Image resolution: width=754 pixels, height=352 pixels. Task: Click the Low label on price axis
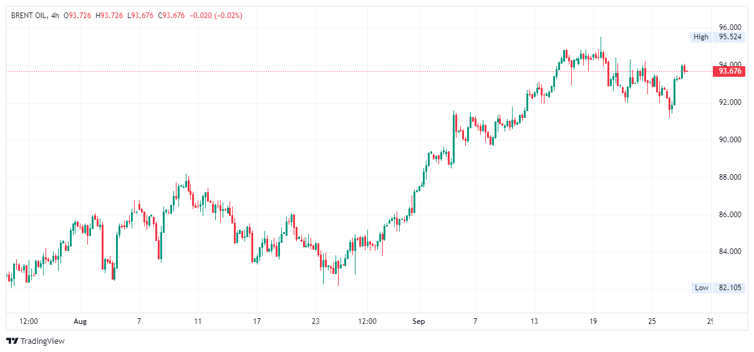(x=702, y=288)
